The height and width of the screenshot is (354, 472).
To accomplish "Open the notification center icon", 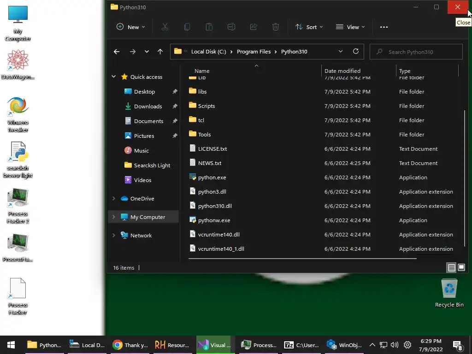I will tap(457, 345).
